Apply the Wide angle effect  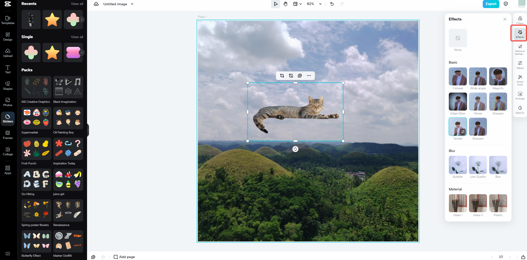(478, 77)
